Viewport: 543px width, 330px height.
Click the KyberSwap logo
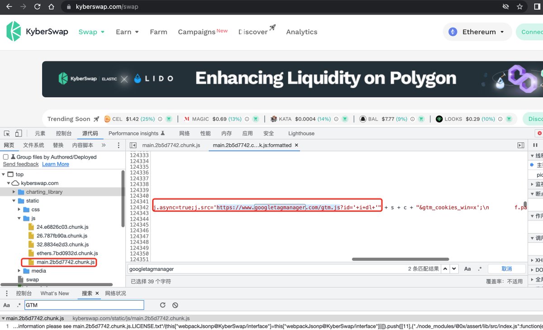(x=37, y=32)
